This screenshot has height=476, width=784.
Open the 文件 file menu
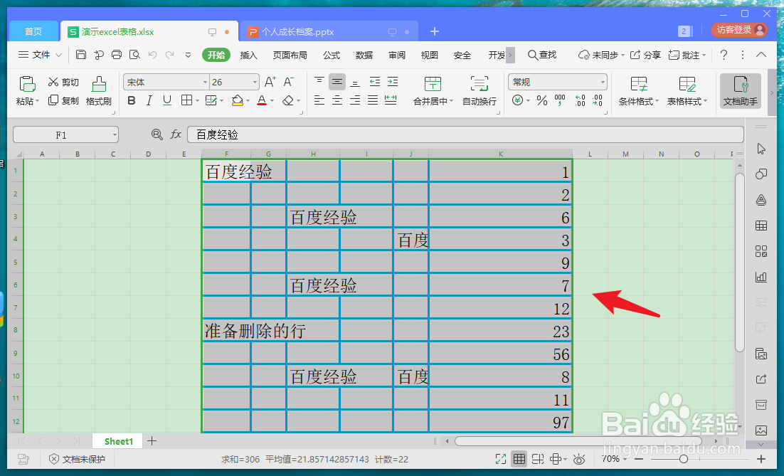click(40, 55)
